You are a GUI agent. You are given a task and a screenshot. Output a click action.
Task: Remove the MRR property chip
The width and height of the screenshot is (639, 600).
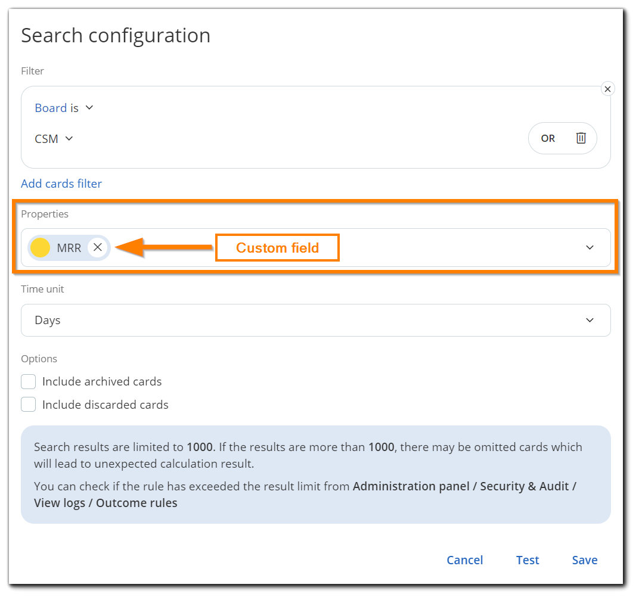point(97,247)
